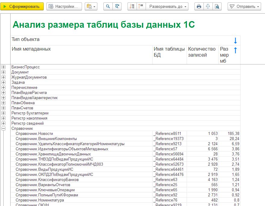The height and width of the screenshot is (206, 265).
Task: Expand the Регистр накопления group
Action: tap(3, 118)
